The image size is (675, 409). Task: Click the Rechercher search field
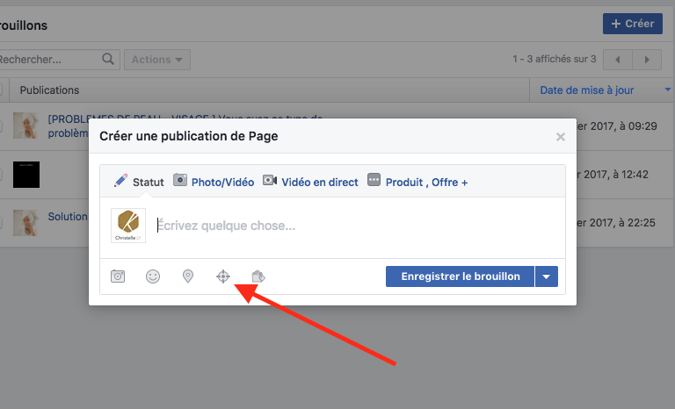pos(48,60)
